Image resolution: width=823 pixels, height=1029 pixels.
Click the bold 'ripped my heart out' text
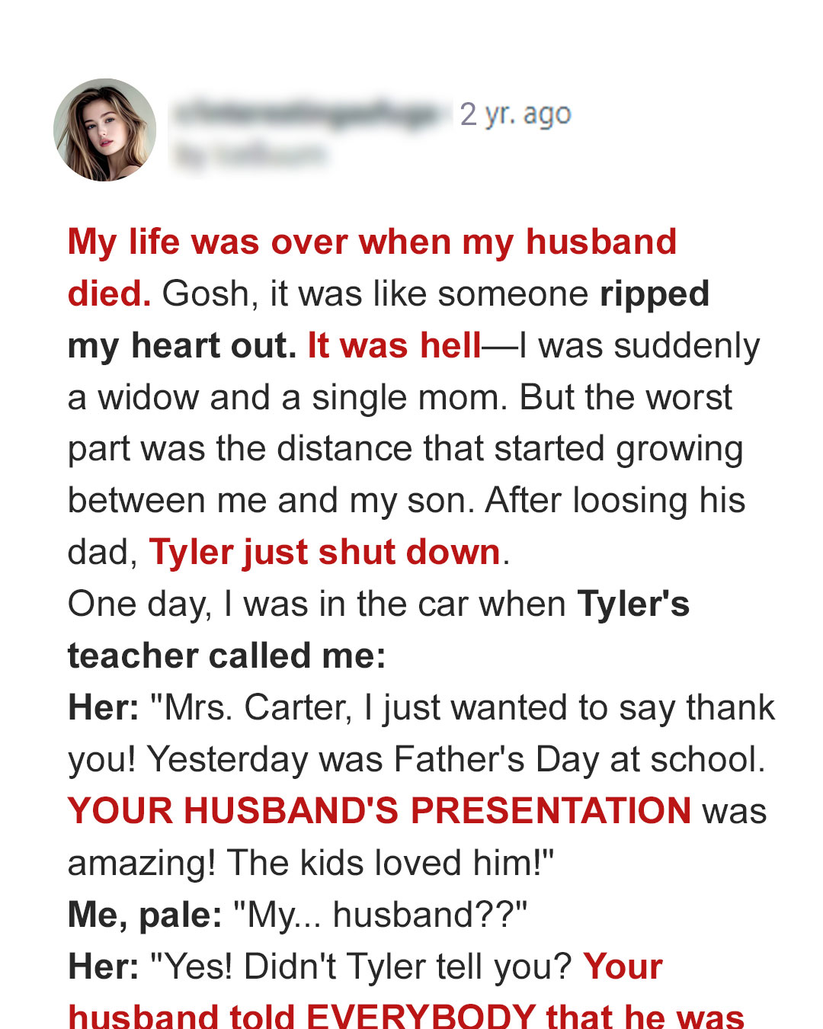[389, 319]
